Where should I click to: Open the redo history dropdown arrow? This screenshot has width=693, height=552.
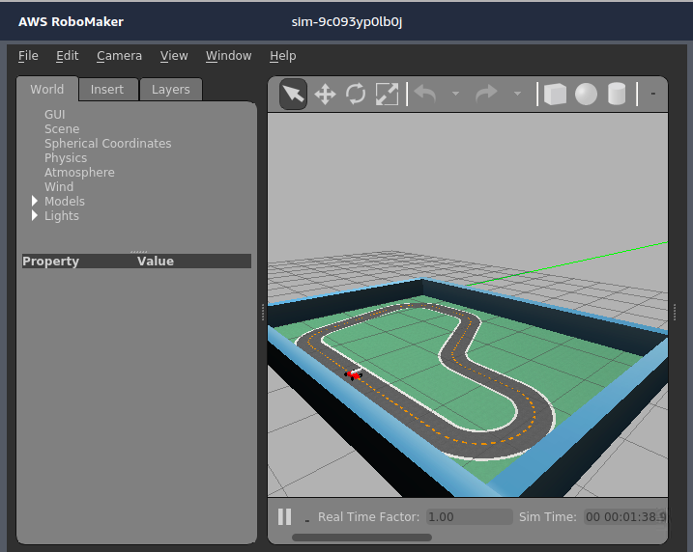tap(517, 94)
